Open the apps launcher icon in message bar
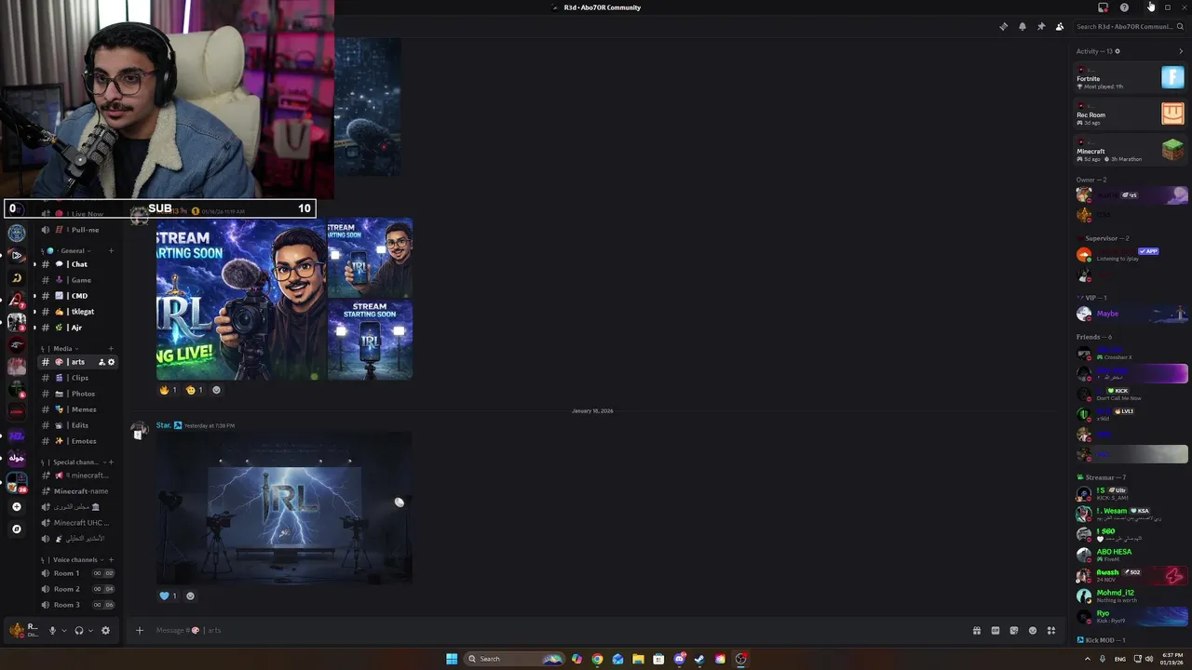1192x670 pixels. (x=1051, y=630)
